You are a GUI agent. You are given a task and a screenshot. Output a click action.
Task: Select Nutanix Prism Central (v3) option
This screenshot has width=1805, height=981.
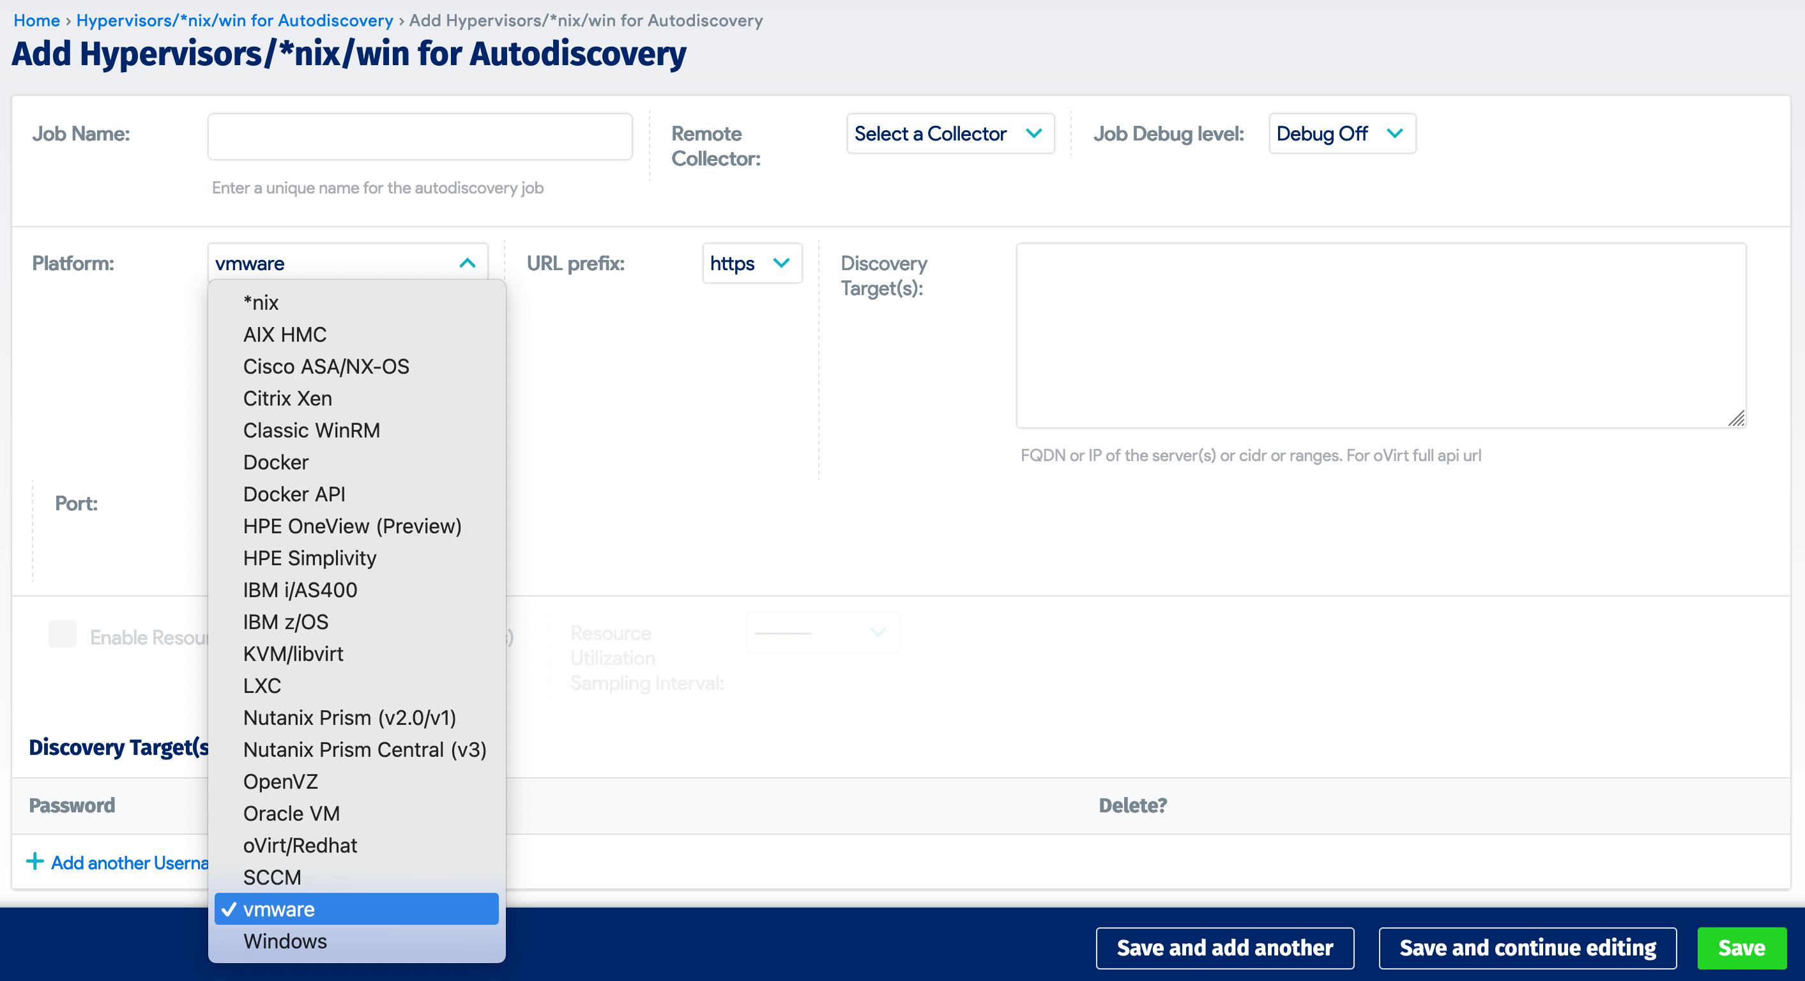[363, 749]
